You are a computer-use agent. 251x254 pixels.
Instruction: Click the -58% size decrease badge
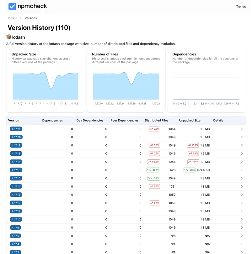(190, 170)
